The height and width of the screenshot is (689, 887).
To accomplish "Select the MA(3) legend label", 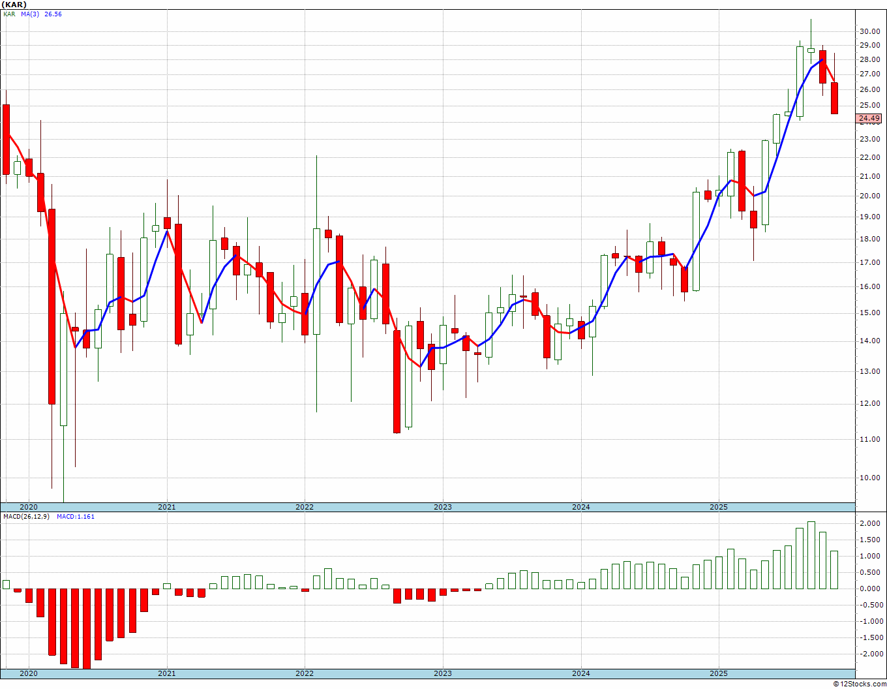I will coord(29,14).
